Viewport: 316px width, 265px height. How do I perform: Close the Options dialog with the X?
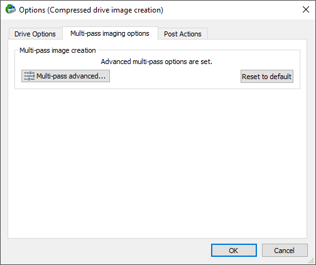(x=306, y=9)
